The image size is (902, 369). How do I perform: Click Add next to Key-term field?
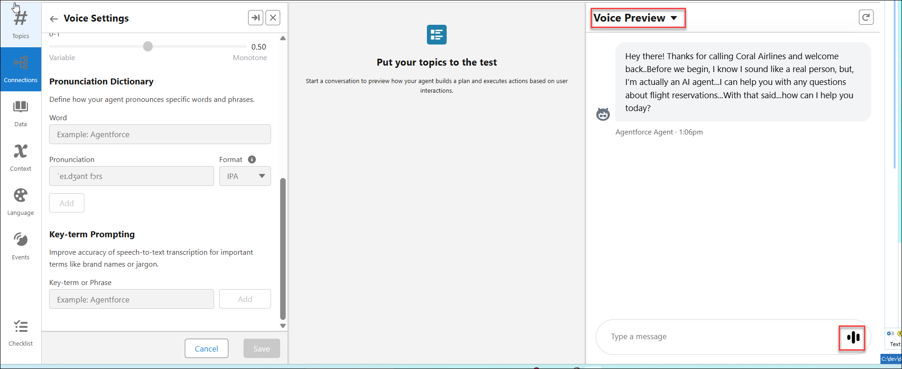245,299
